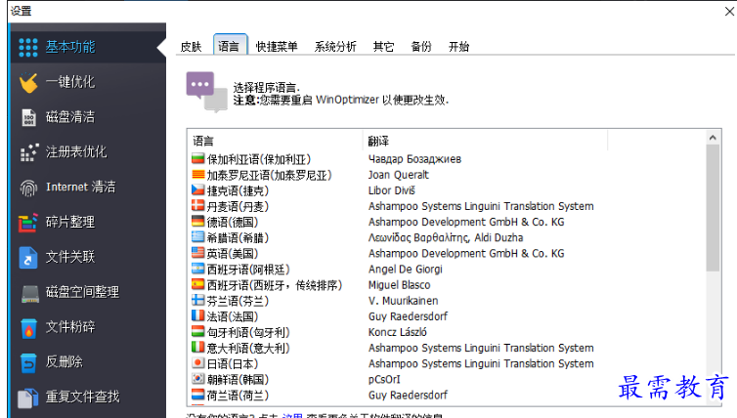737x418 pixels.
Task: Click the 重复文件查找 duplicate files icon
Action: (x=28, y=397)
